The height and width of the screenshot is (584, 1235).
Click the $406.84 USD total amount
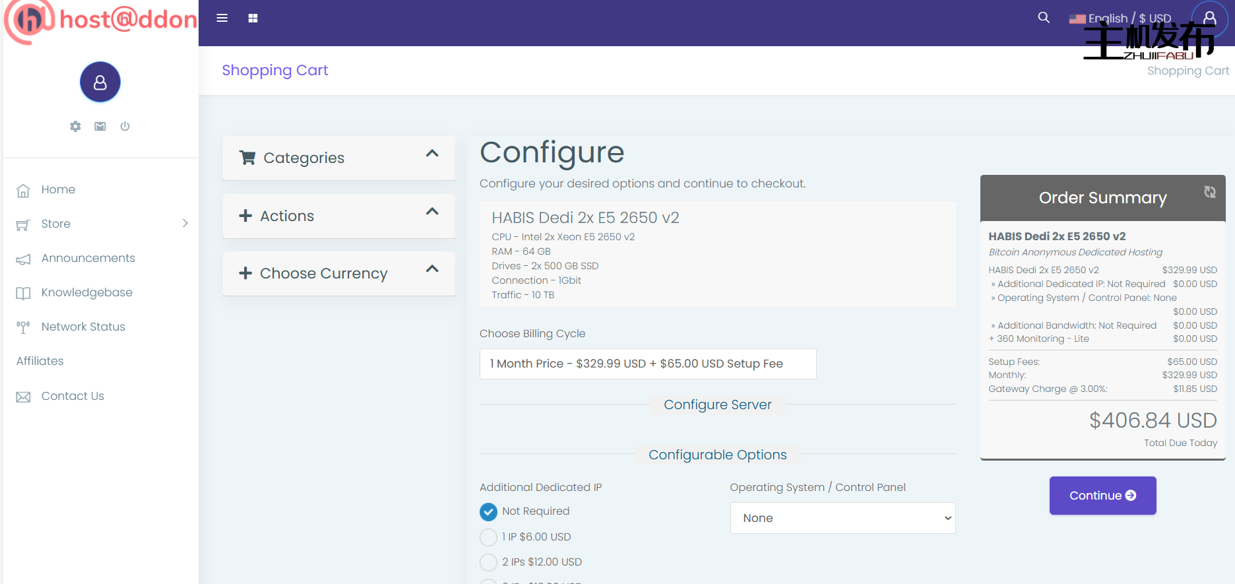[x=1153, y=420]
